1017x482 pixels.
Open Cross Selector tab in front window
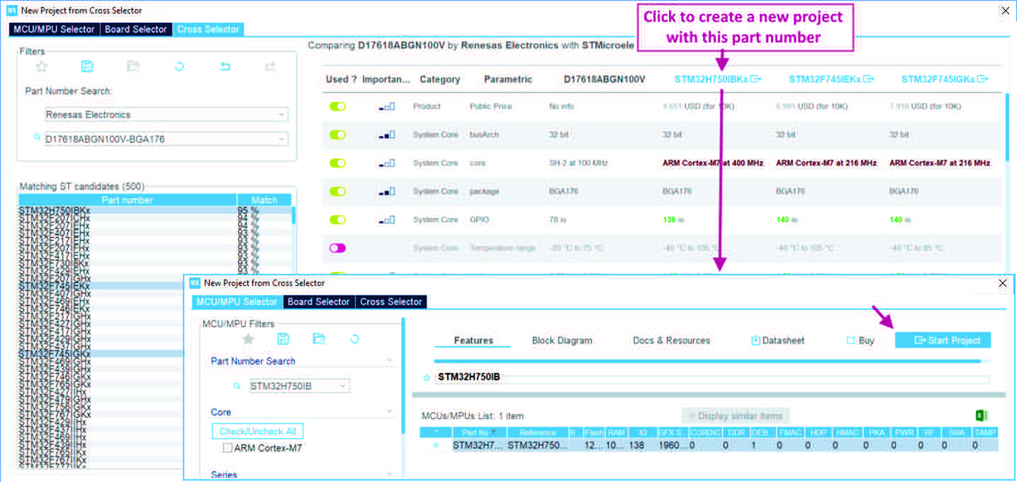(391, 302)
